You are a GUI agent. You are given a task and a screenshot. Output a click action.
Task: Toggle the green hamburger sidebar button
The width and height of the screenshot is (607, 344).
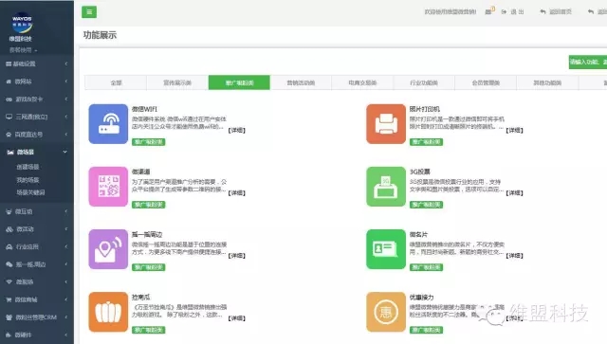pyautogui.click(x=89, y=12)
